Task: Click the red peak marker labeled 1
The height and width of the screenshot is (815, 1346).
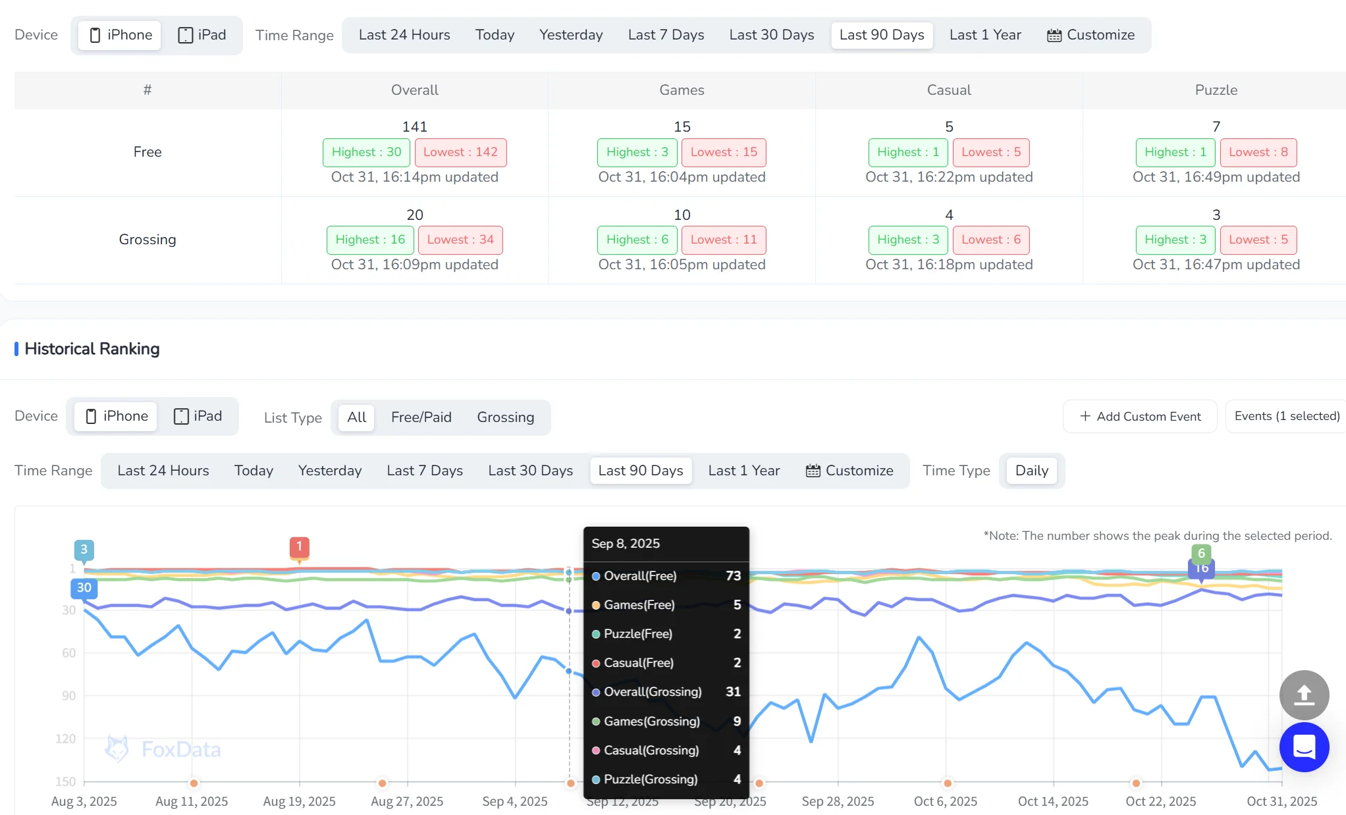Action: (299, 547)
